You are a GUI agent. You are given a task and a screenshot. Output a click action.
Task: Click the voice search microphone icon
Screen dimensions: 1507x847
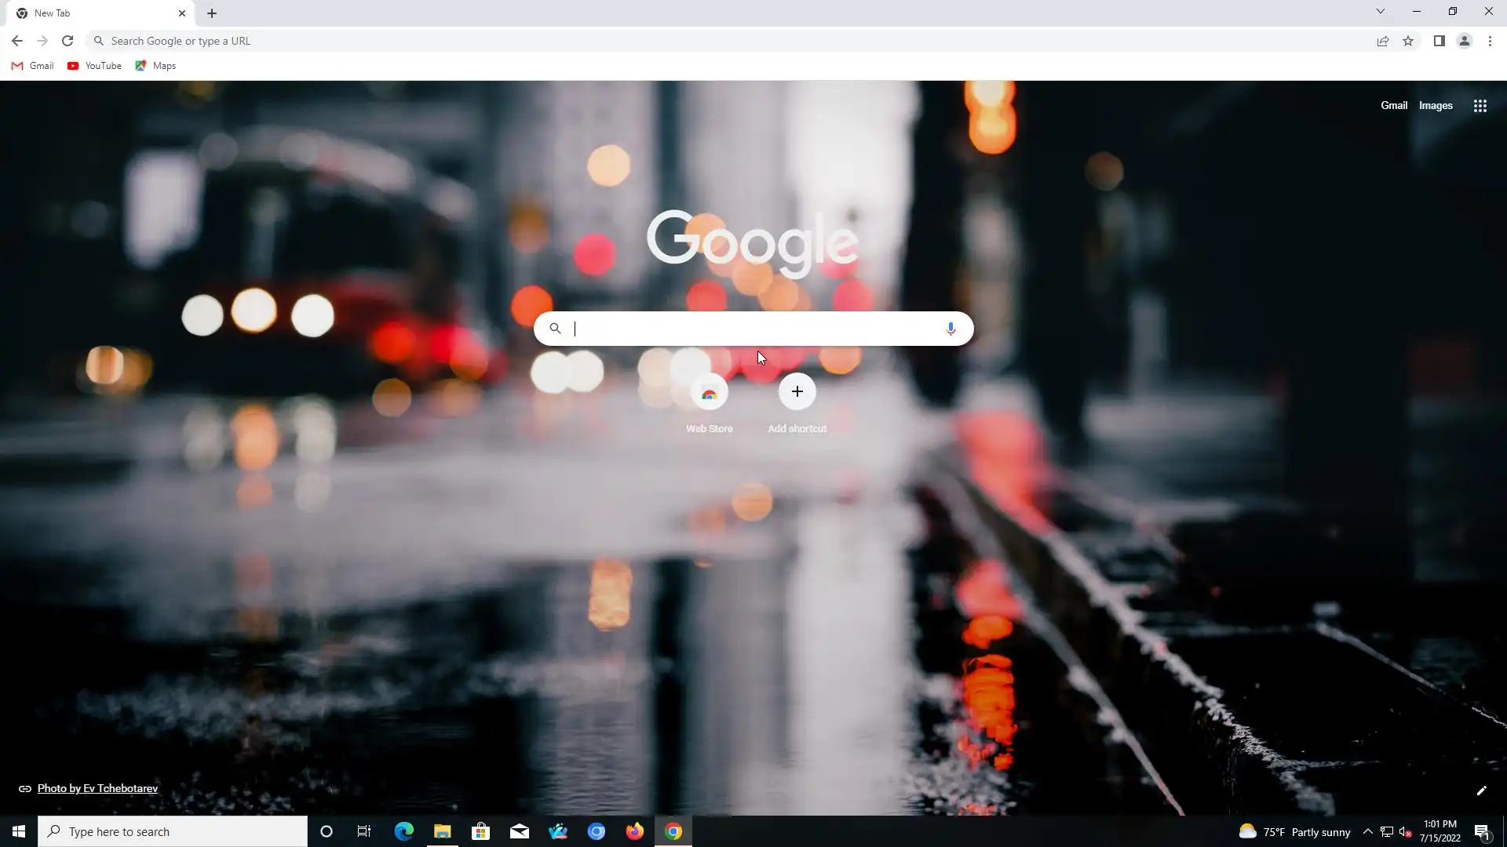[x=951, y=329]
